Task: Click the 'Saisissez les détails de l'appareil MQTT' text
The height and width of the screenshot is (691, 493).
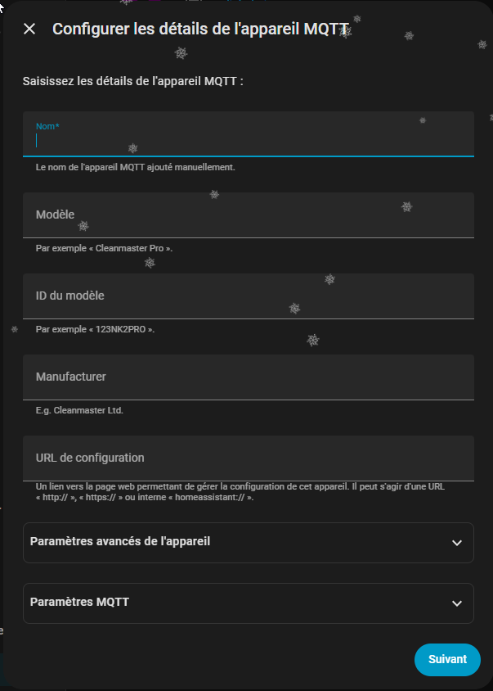Action: pos(133,82)
